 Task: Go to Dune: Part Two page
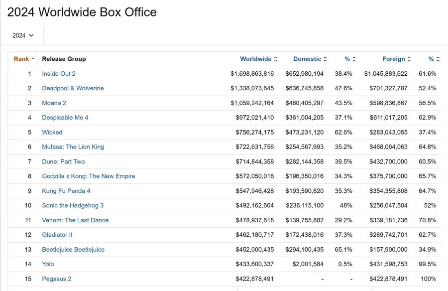(x=63, y=161)
